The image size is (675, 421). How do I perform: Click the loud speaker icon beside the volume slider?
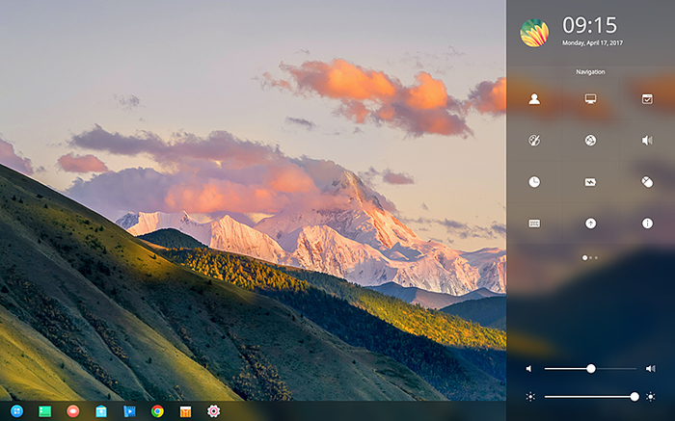[x=651, y=369]
